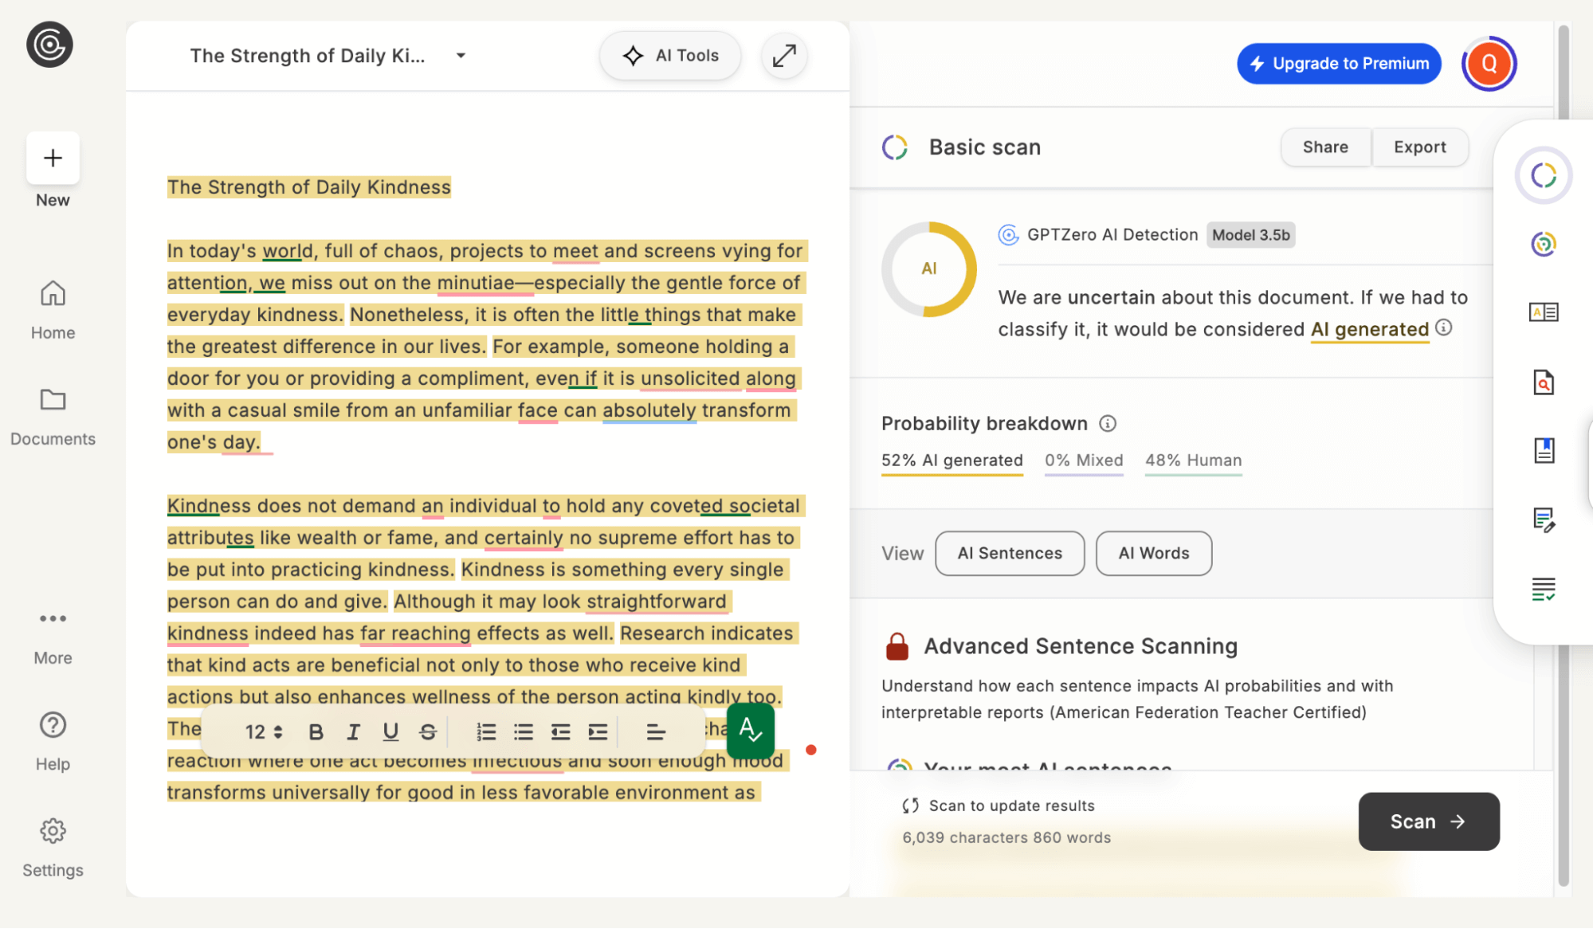Open the checklist lines icon in right rail
The height and width of the screenshot is (929, 1593).
click(x=1544, y=590)
